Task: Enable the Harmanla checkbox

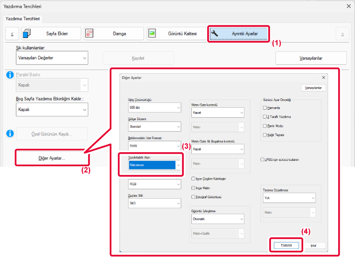Action: point(265,108)
